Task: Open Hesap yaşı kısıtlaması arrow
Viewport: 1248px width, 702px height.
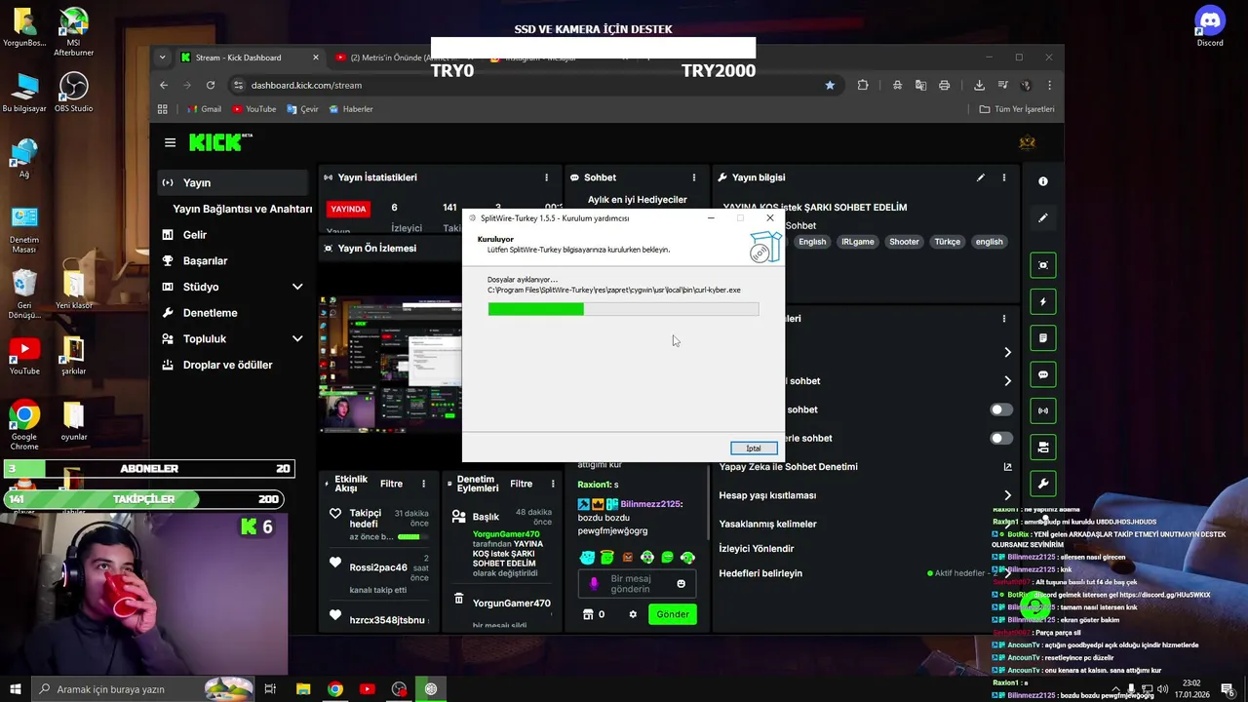Action: [1007, 495]
